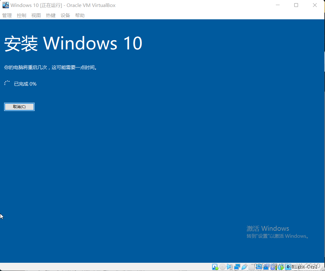Click the audio status icon

(230, 267)
